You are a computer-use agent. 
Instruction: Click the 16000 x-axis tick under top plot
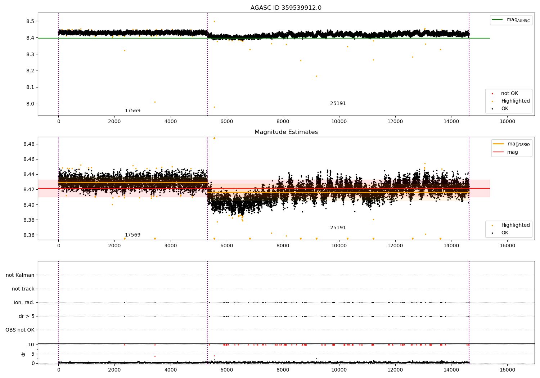(x=507, y=122)
